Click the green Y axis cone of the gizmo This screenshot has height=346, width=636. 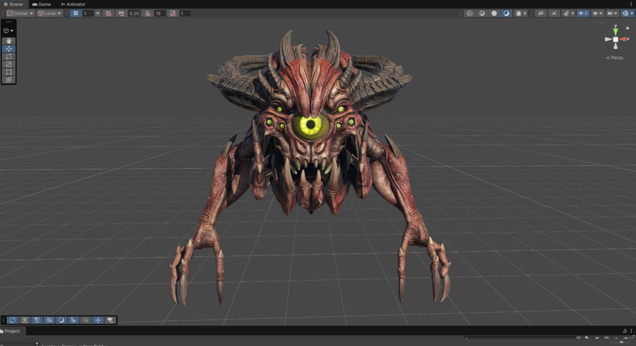615,32
